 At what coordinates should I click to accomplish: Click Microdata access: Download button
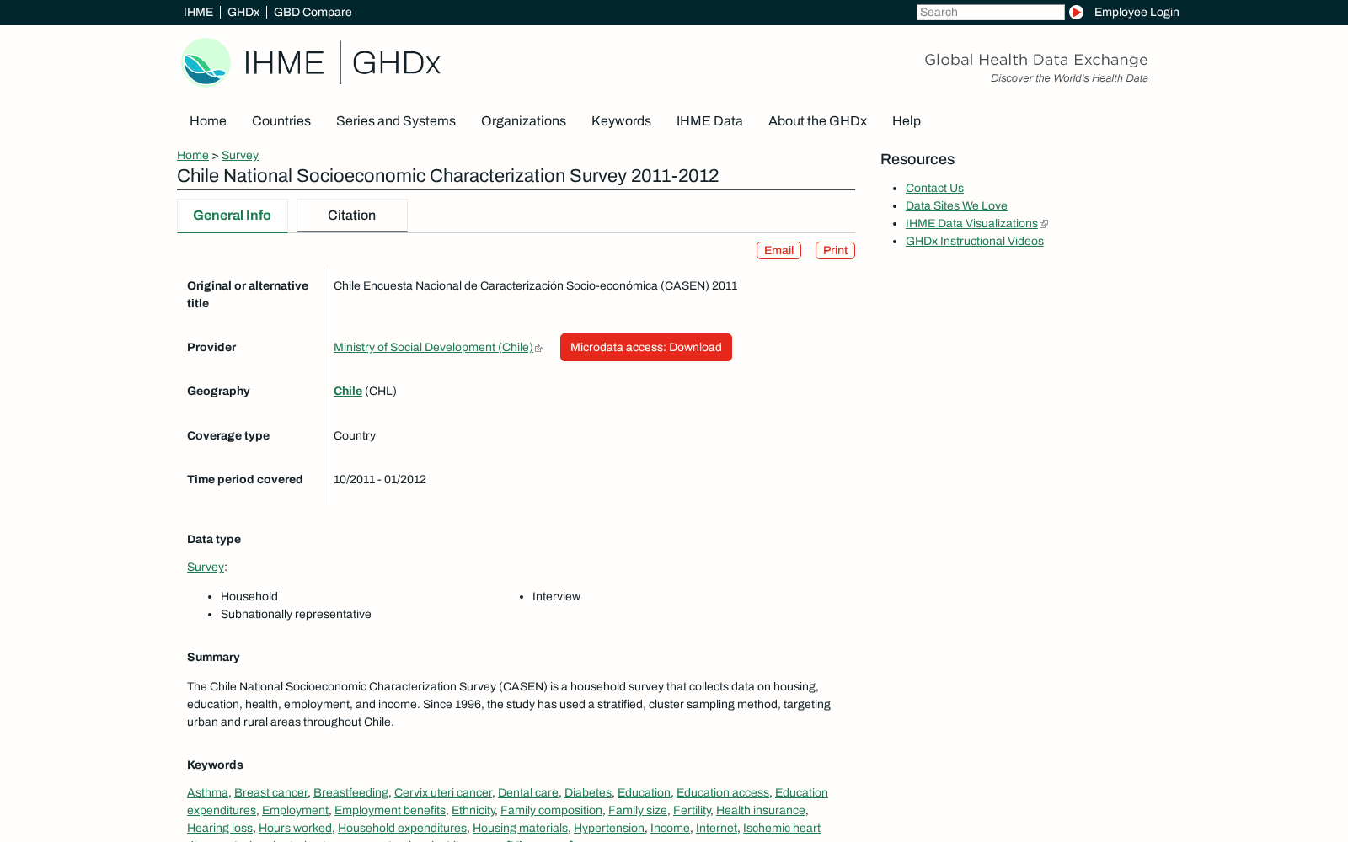646,347
